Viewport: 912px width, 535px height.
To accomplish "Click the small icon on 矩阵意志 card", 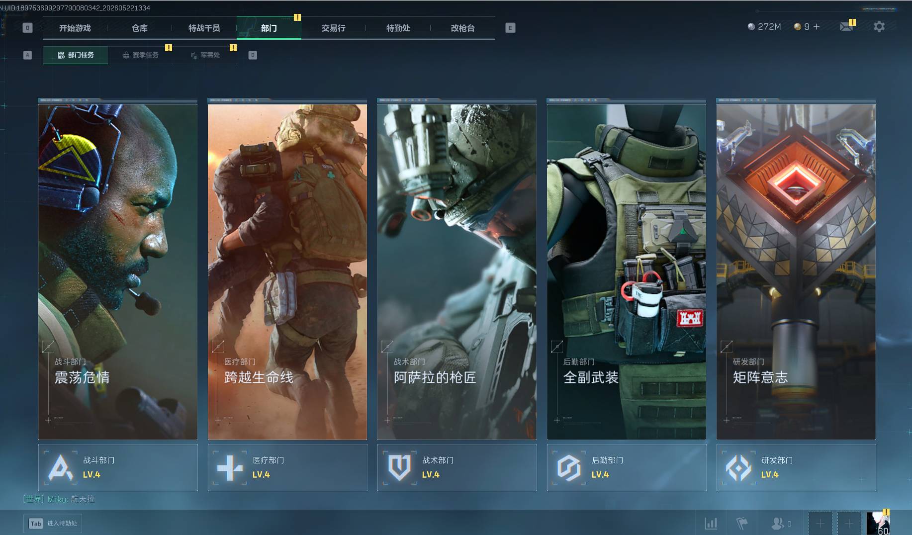I will (727, 346).
